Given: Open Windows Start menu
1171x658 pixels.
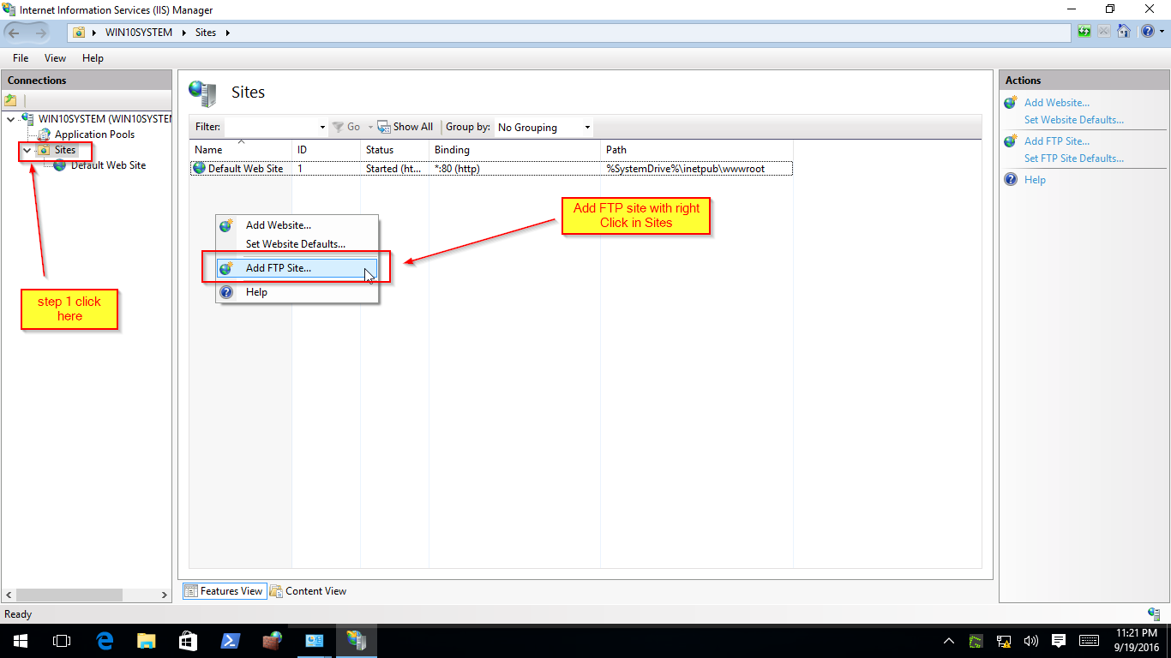Looking at the screenshot, I should pyautogui.click(x=20, y=640).
